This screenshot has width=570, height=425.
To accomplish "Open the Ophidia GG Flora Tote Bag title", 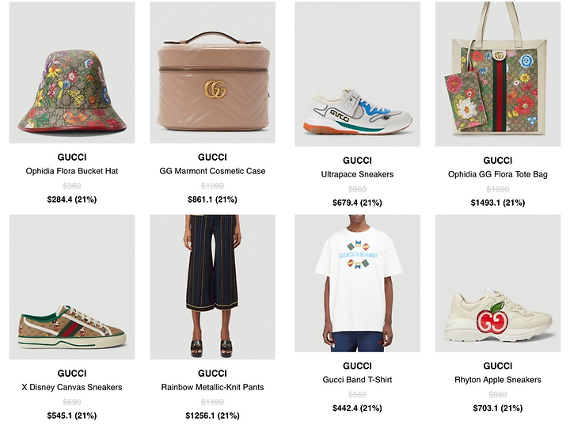I will (x=498, y=174).
